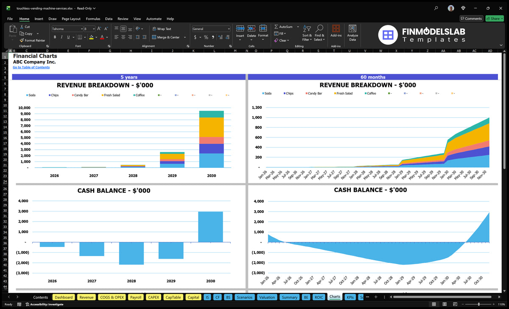This screenshot has height=309, width=509.
Task: Click the Insert cells icon
Action: [x=240, y=28]
